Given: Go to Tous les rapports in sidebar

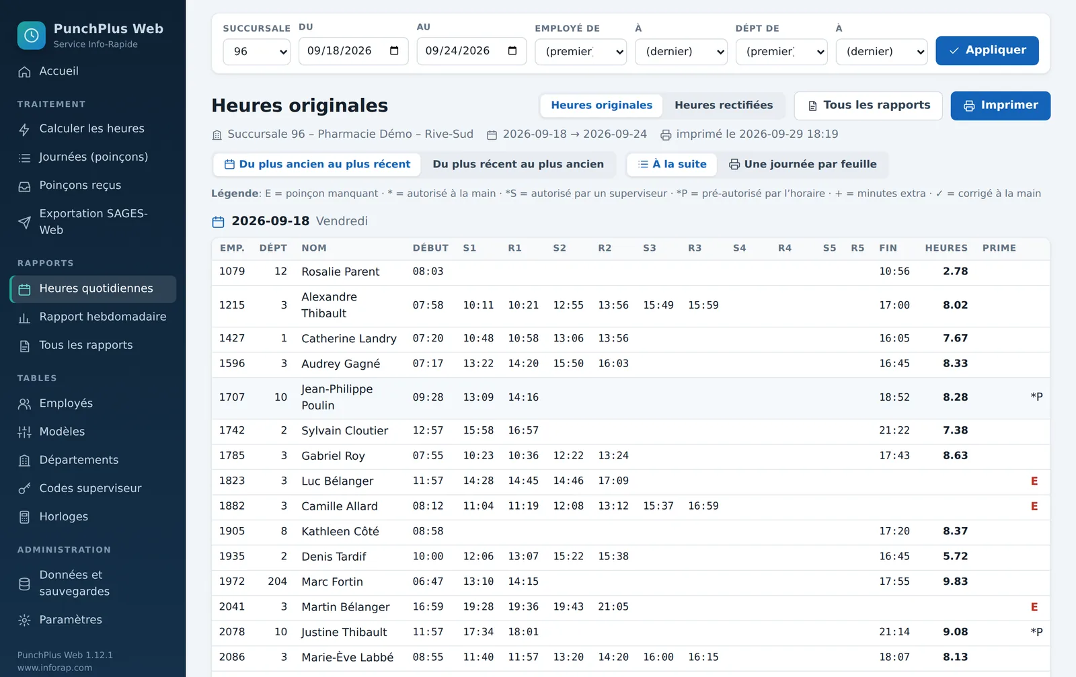Looking at the screenshot, I should pos(93,346).
